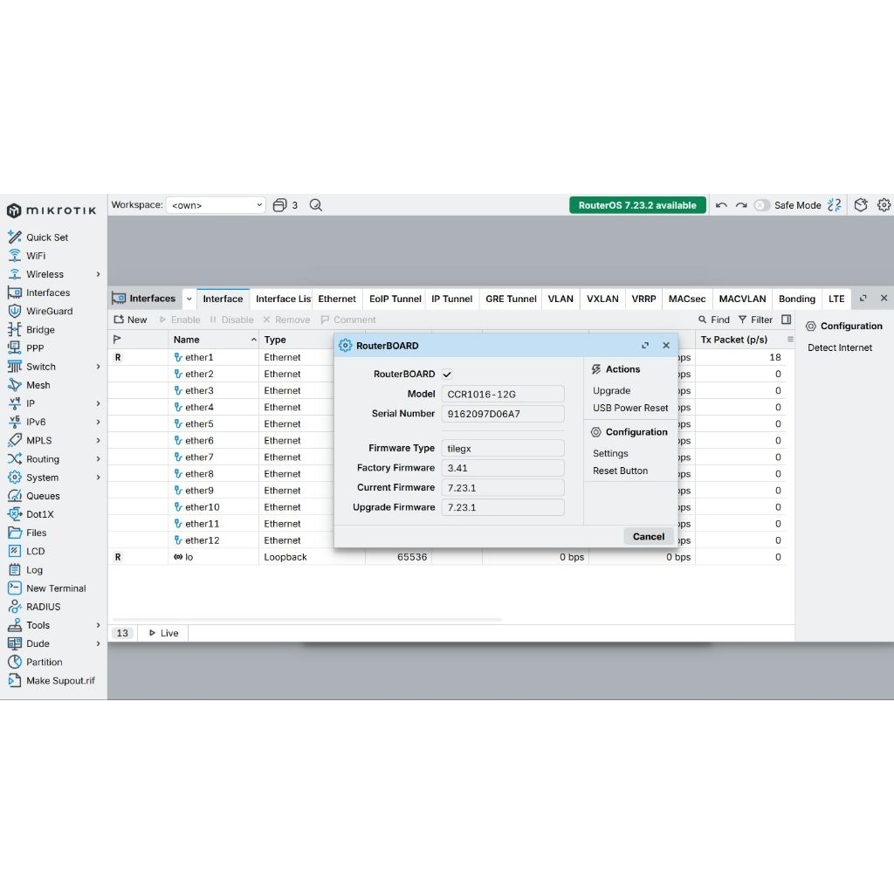Launch New Terminal
The width and height of the screenshot is (894, 894).
[x=56, y=588]
